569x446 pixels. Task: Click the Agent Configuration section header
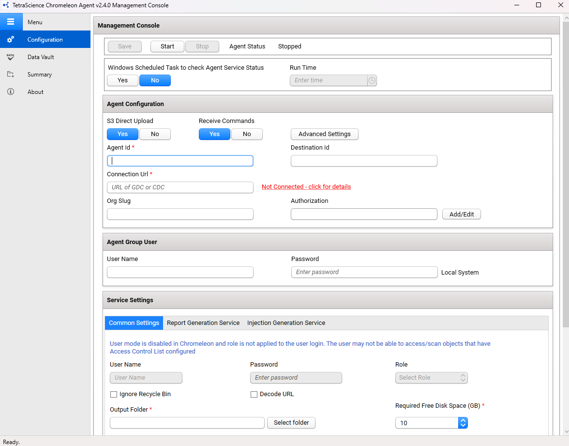click(328, 104)
